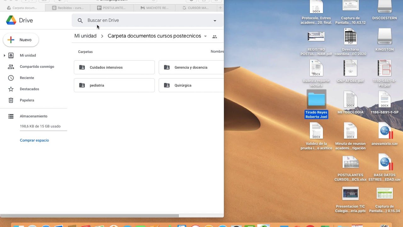Screen dimensions: 403x227
Task: Go to Mi unidad breadcrumb
Action: pos(85,36)
